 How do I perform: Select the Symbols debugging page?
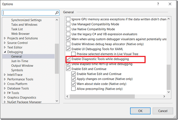tap(17, 70)
